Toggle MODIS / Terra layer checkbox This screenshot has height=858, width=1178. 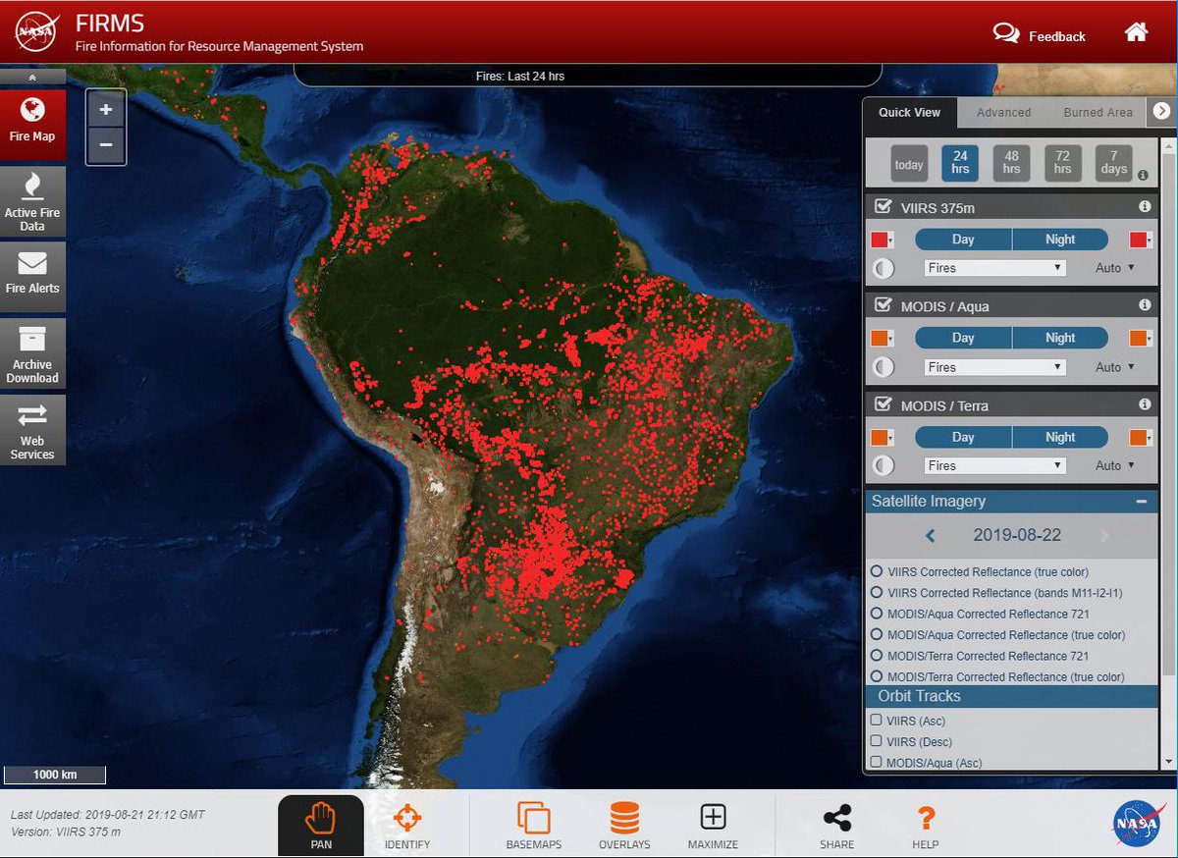[883, 403]
